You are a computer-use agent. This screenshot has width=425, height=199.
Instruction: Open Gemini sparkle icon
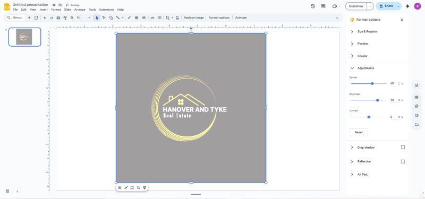coord(407,6)
